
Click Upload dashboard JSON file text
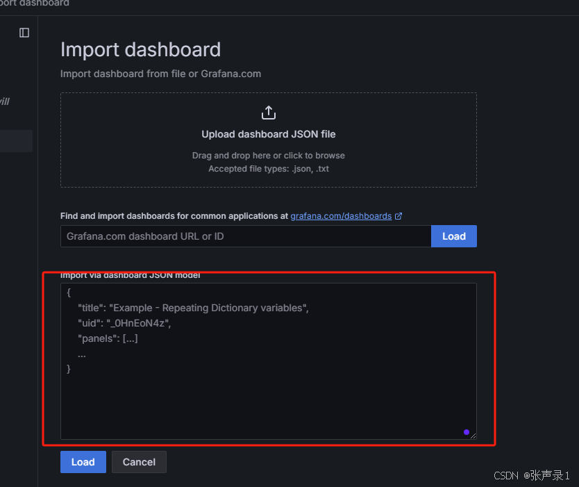click(269, 134)
